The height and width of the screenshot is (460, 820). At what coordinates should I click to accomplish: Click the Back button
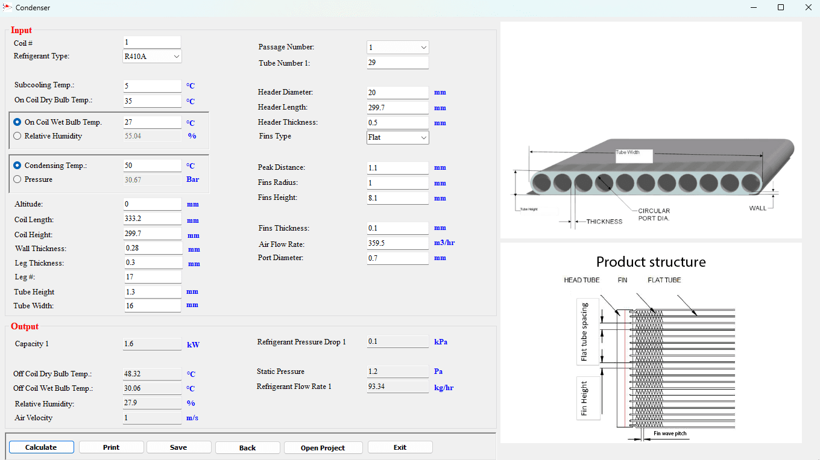pos(247,447)
